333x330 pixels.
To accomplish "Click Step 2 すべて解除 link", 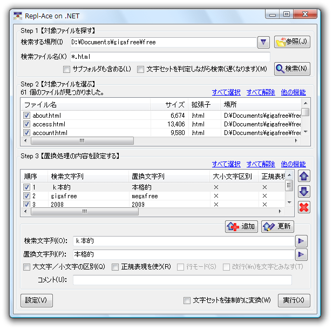I will click(x=261, y=92).
